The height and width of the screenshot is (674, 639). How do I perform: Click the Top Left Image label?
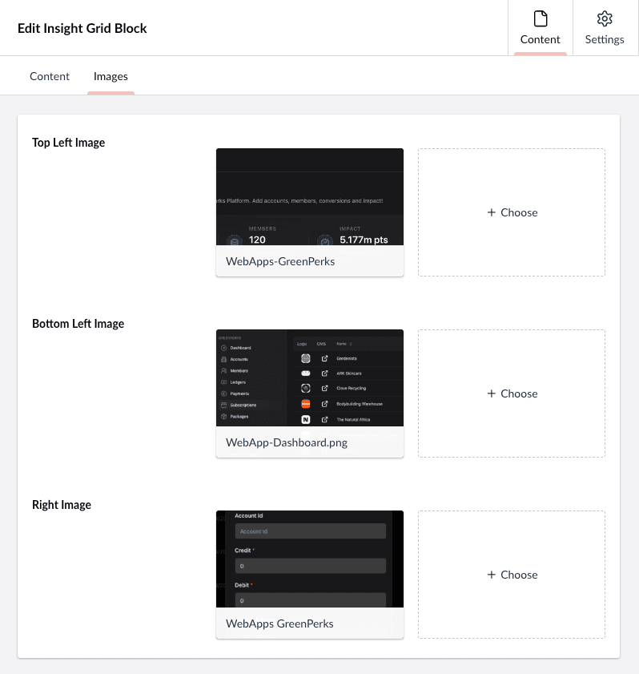[x=68, y=143]
